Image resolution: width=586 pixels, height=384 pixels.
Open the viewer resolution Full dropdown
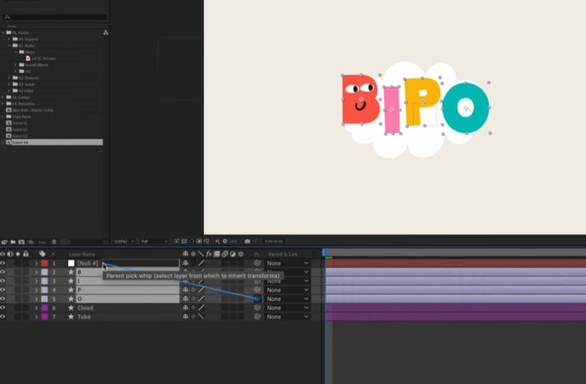point(154,241)
